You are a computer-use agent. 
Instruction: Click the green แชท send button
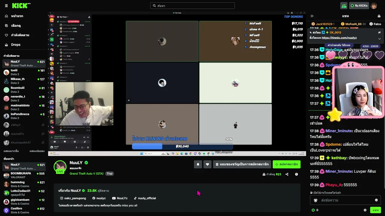pyautogui.click(x=376, y=210)
